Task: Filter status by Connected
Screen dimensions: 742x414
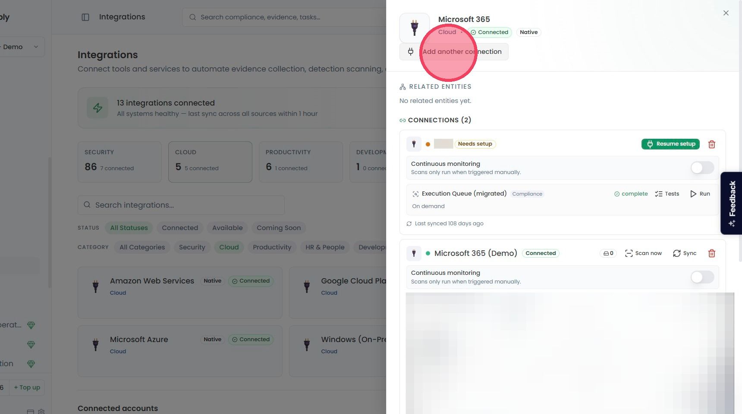Action: [x=180, y=228]
